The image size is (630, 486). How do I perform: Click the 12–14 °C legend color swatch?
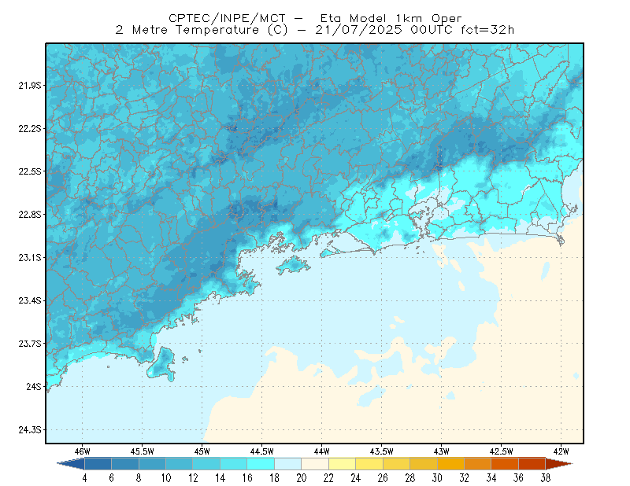[206, 464]
